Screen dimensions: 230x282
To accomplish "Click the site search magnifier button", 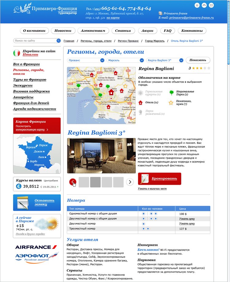I will click(x=59, y=41).
